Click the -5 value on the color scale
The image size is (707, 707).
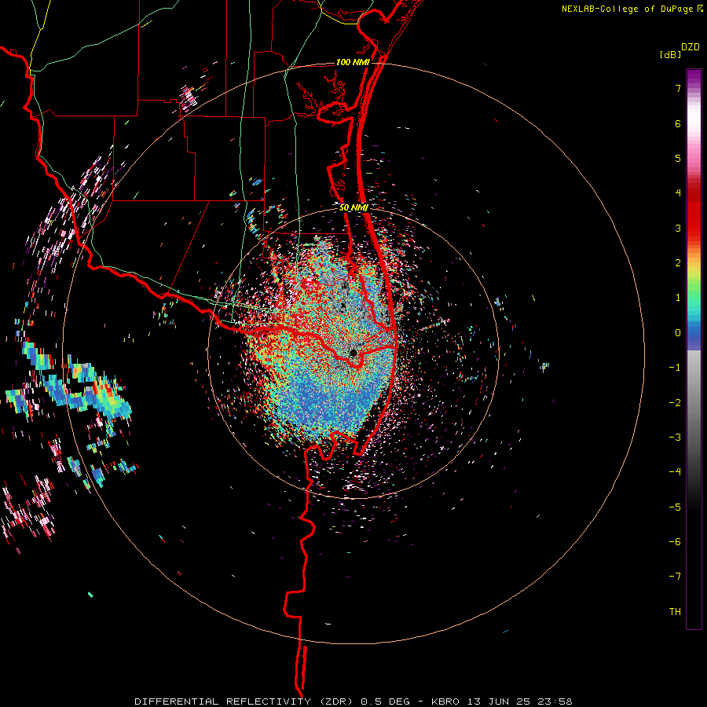[x=675, y=507]
